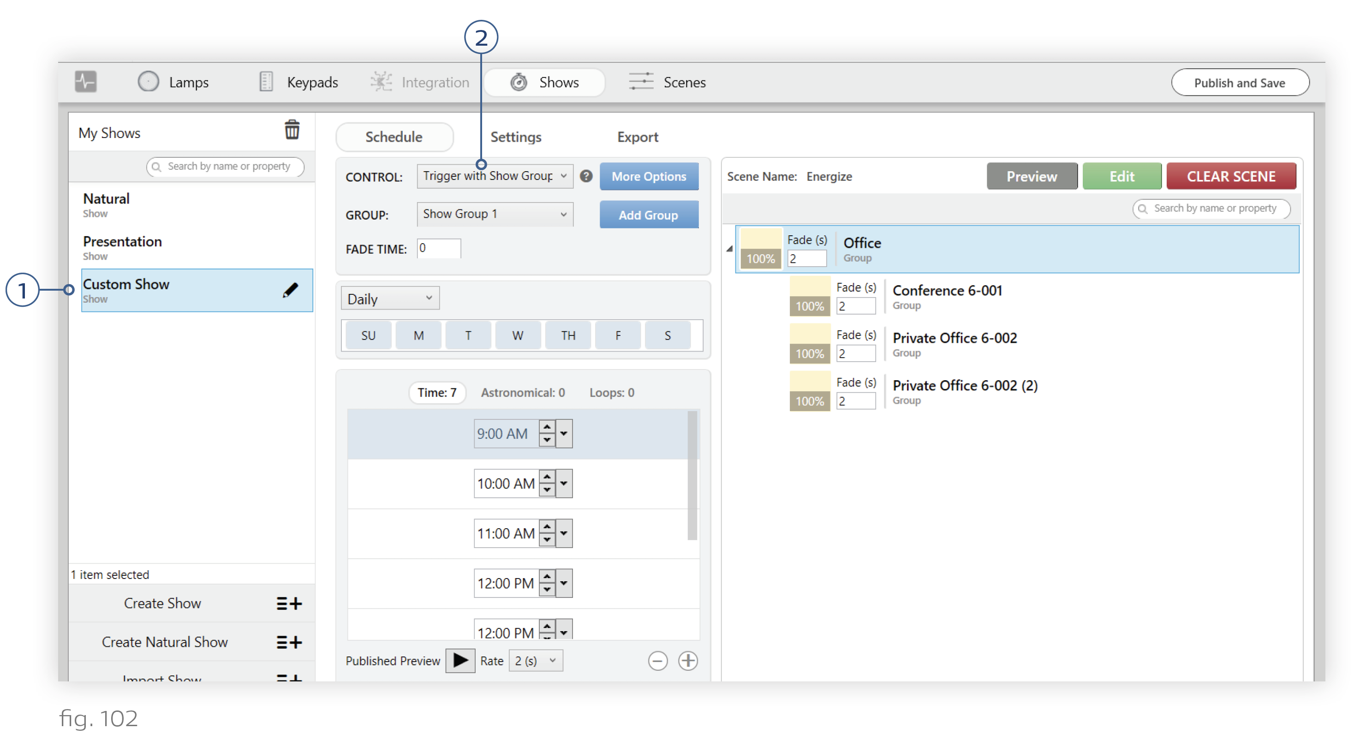Decrease the 10:00 AM time stepper

click(547, 490)
